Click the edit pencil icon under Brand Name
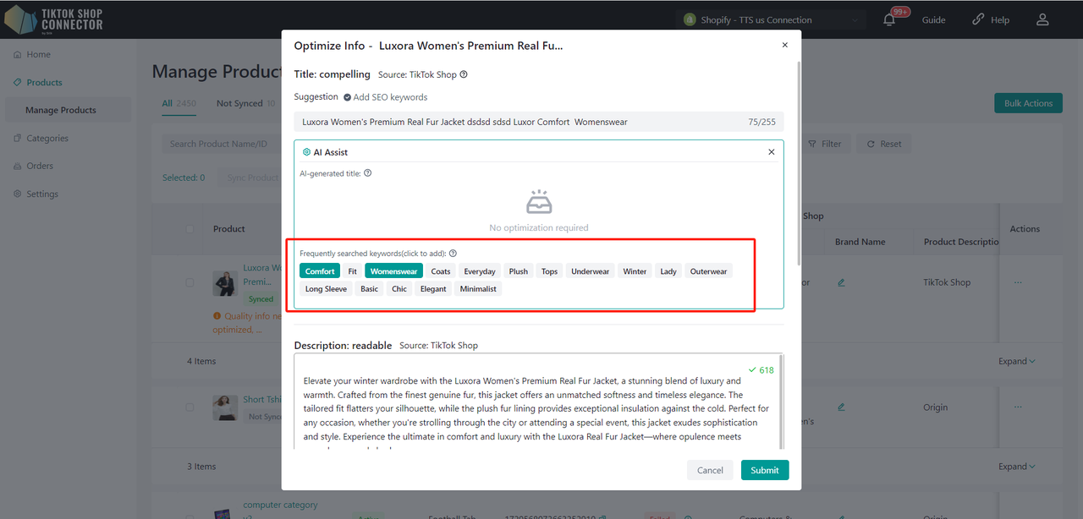The image size is (1083, 519). point(841,282)
